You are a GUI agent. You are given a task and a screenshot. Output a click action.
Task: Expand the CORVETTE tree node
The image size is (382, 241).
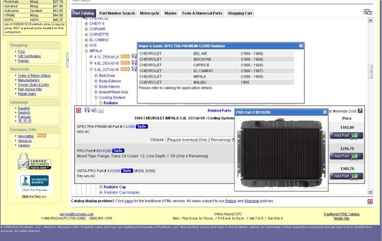click(86, 35)
